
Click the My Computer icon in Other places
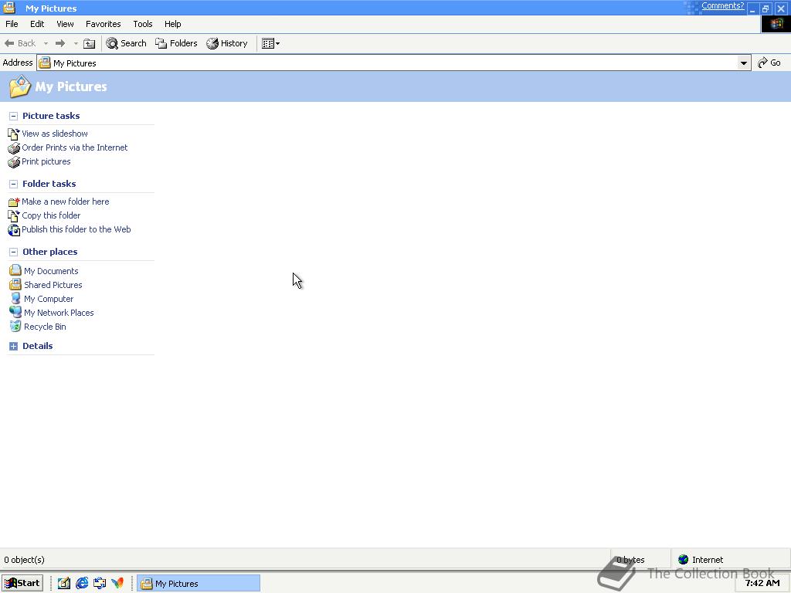(15, 299)
